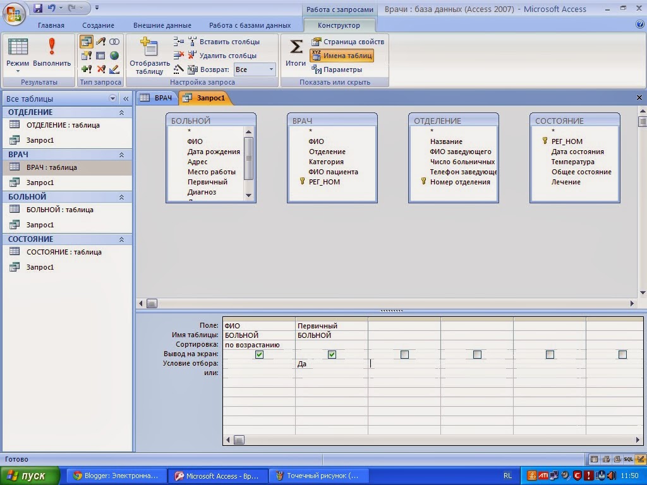
Task: Click Сортировка cell with по возрастанию
Action: (x=259, y=345)
